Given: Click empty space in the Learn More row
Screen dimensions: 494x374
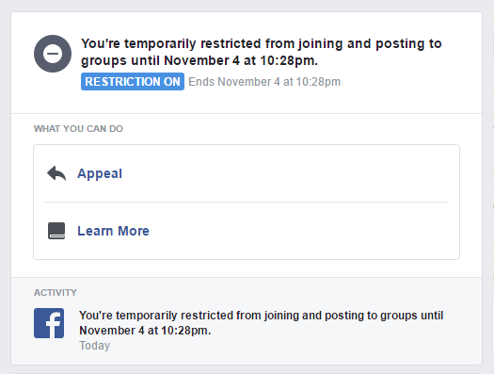Looking at the screenshot, I should pyautogui.click(x=283, y=231).
